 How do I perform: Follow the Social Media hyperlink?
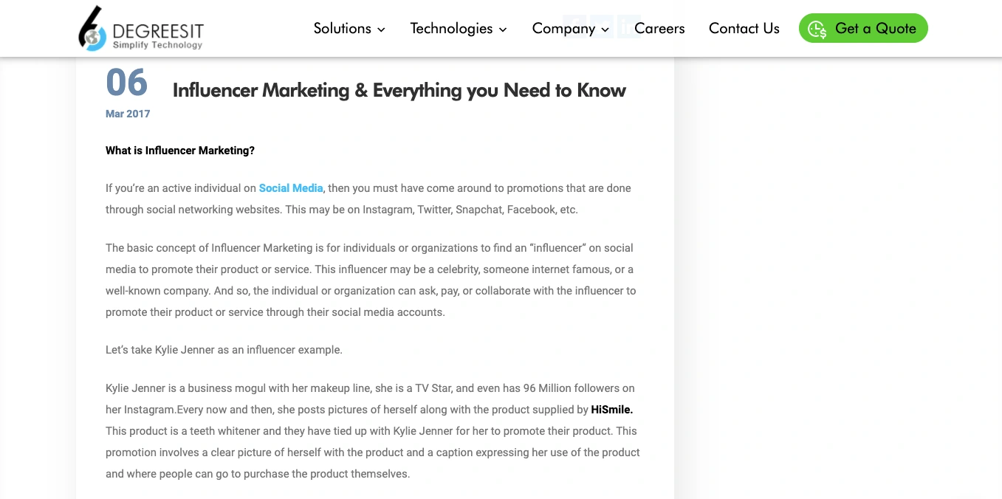click(291, 188)
